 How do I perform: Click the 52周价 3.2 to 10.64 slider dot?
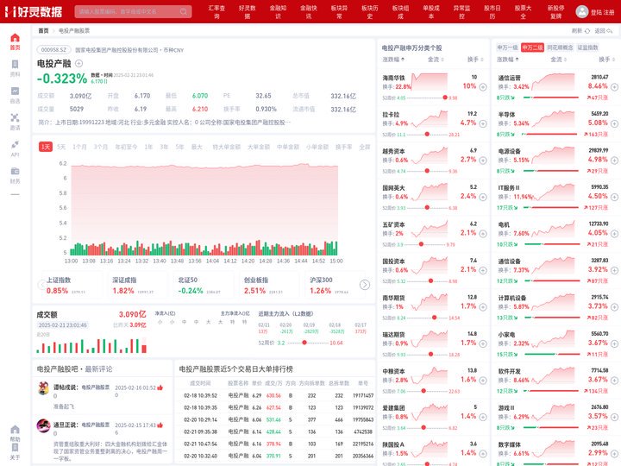pos(304,343)
